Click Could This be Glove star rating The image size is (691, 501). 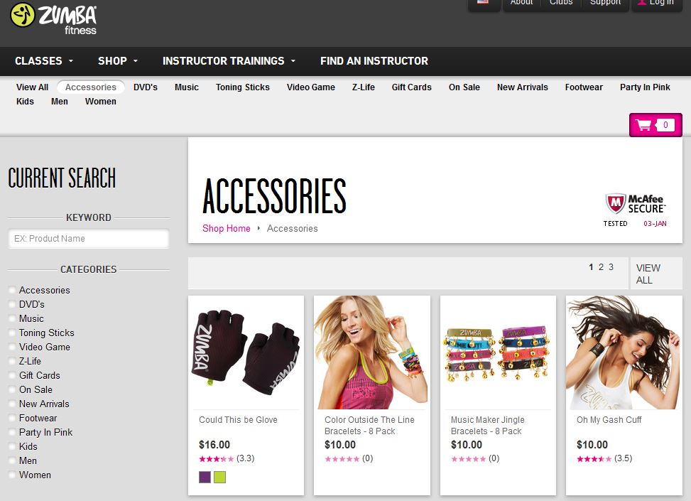(x=216, y=458)
